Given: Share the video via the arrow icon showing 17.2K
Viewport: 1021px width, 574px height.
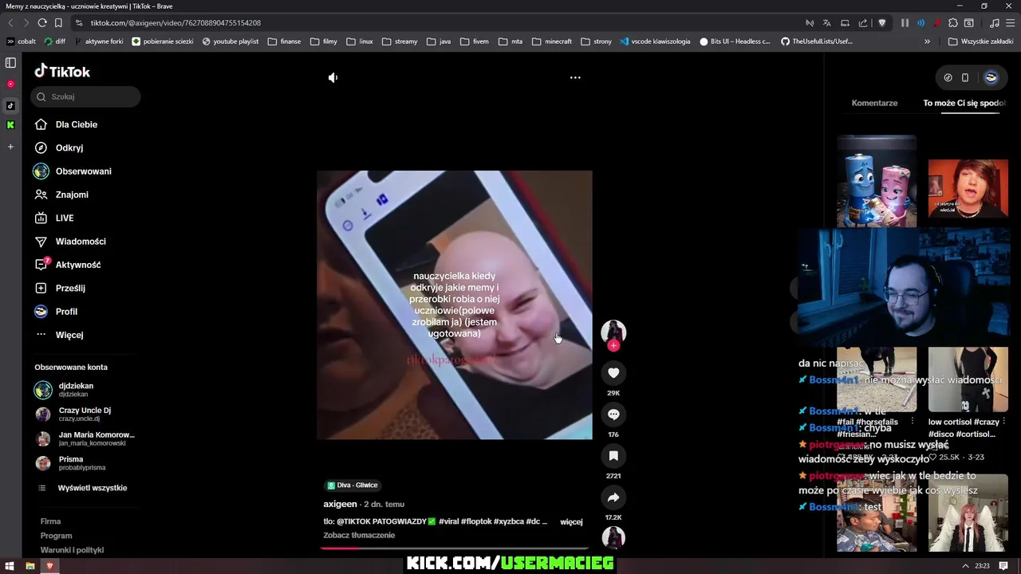Looking at the screenshot, I should [613, 497].
